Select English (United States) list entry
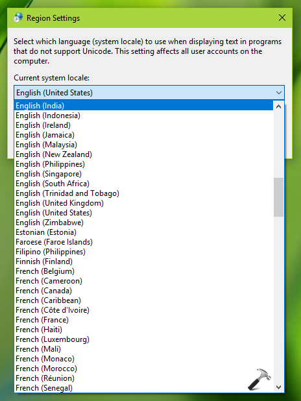Image resolution: width=301 pixels, height=401 pixels. tap(144, 213)
